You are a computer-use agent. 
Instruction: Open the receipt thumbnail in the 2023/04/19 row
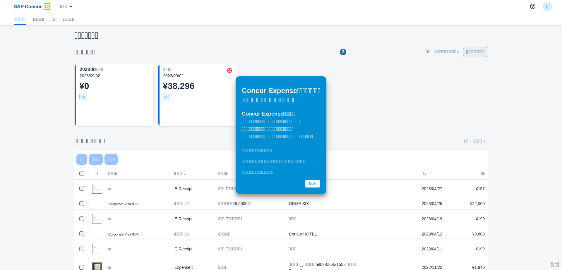[x=97, y=219]
